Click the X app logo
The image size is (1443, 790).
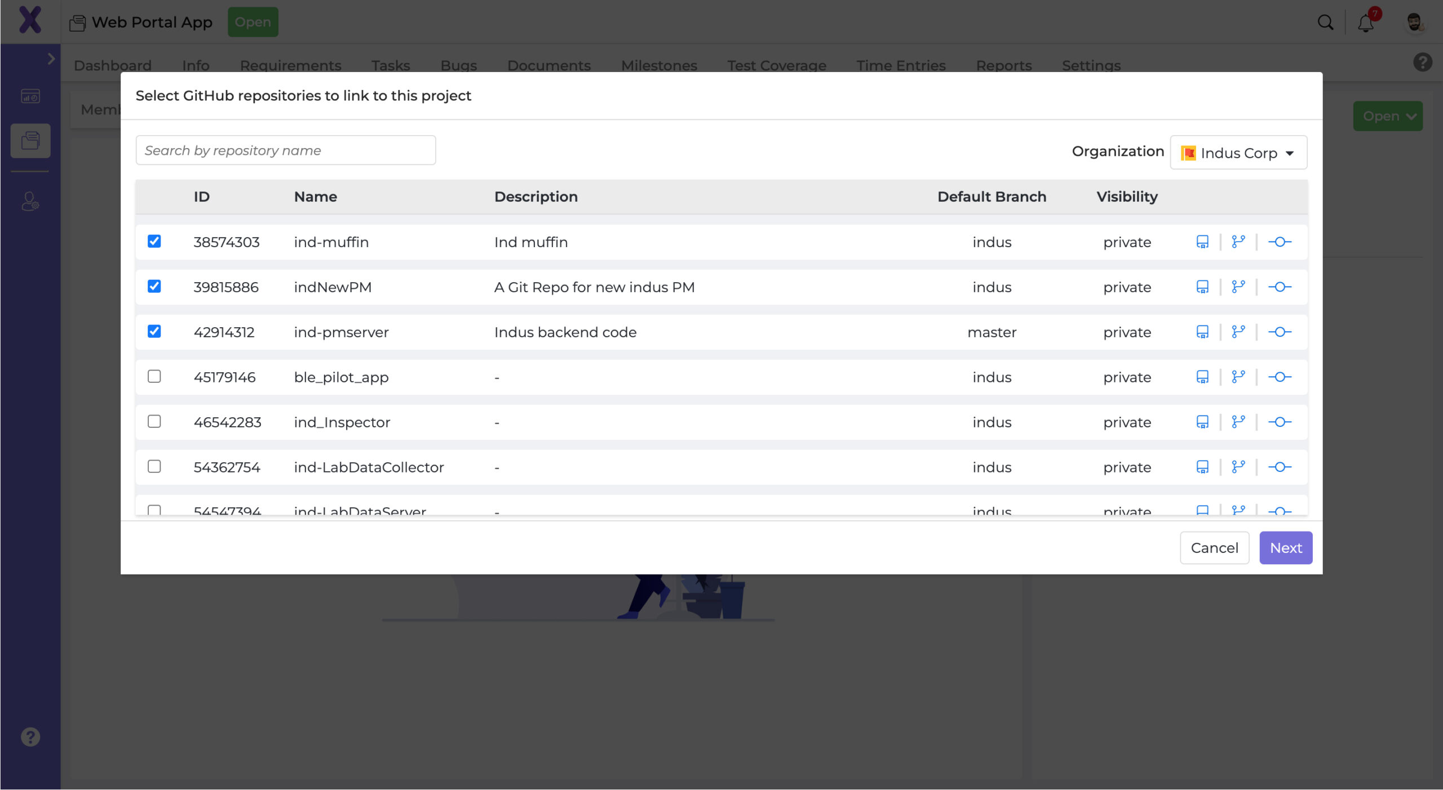tap(30, 20)
